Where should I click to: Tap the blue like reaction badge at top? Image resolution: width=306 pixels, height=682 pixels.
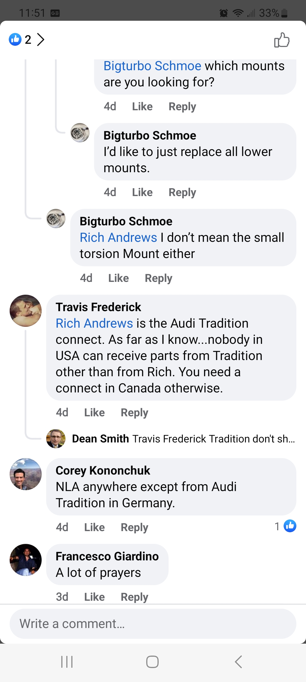tap(15, 39)
